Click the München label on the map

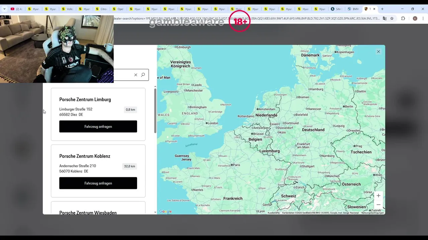pos(333,176)
